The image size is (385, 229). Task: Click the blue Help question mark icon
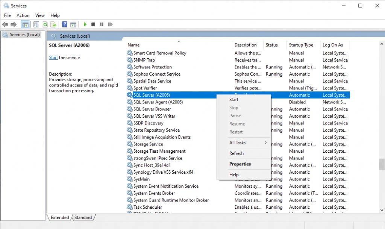(x=65, y=24)
